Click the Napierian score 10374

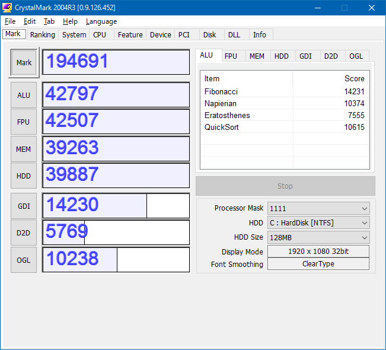click(x=354, y=103)
